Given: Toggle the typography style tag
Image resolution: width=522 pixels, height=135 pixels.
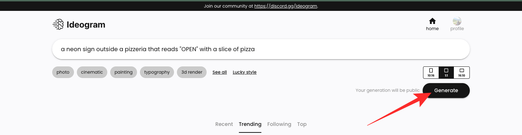Looking at the screenshot, I should click(157, 72).
